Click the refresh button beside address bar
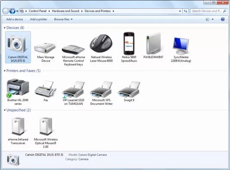230x170 pixels. click(185, 11)
